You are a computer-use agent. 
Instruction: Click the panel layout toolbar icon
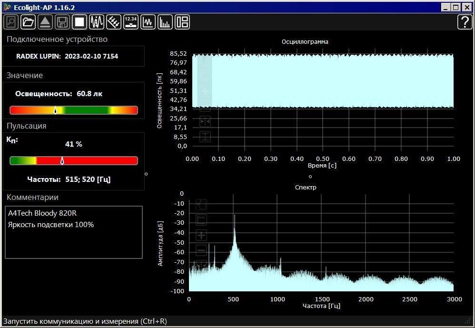[x=182, y=22]
